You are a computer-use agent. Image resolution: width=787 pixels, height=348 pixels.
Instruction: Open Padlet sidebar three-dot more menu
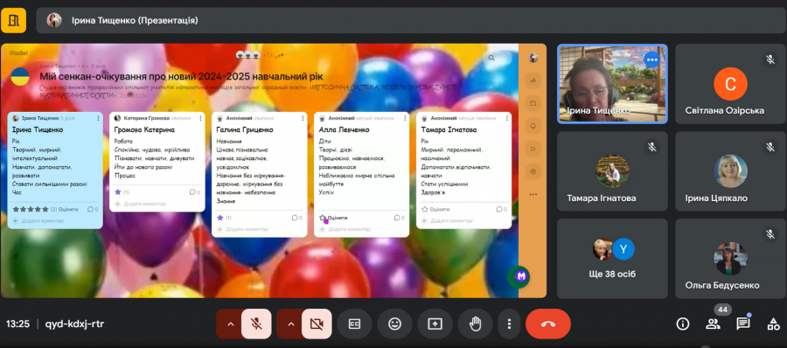click(x=533, y=194)
